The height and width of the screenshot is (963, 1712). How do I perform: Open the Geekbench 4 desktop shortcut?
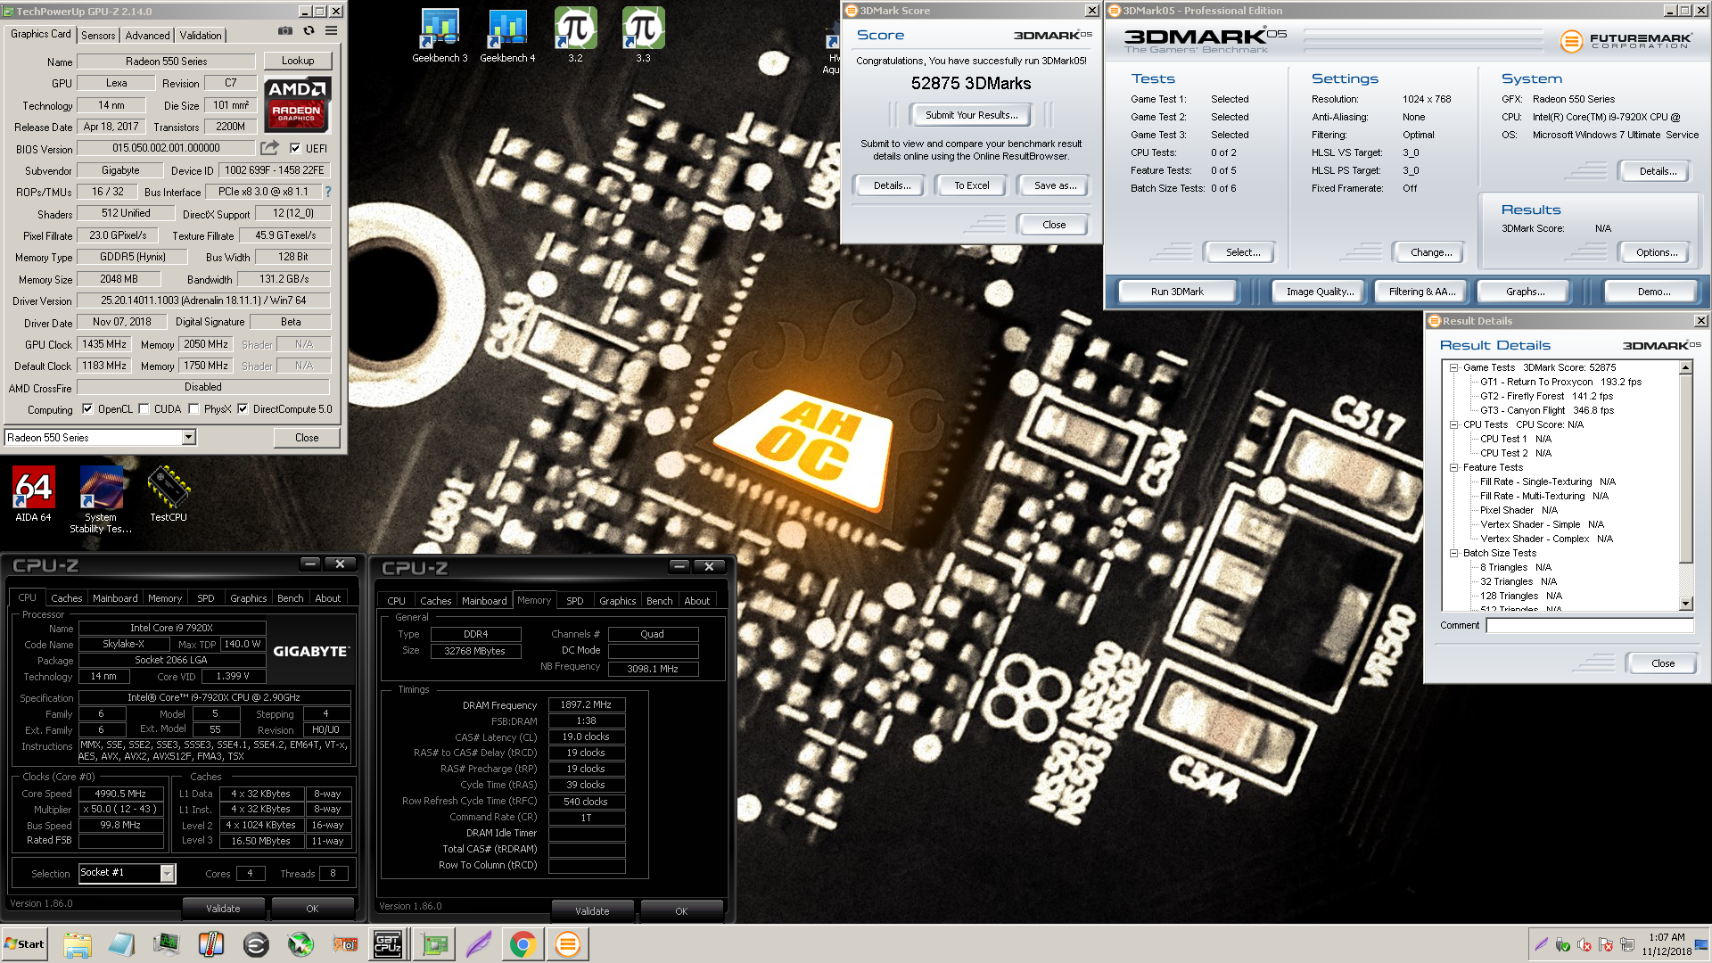click(507, 36)
